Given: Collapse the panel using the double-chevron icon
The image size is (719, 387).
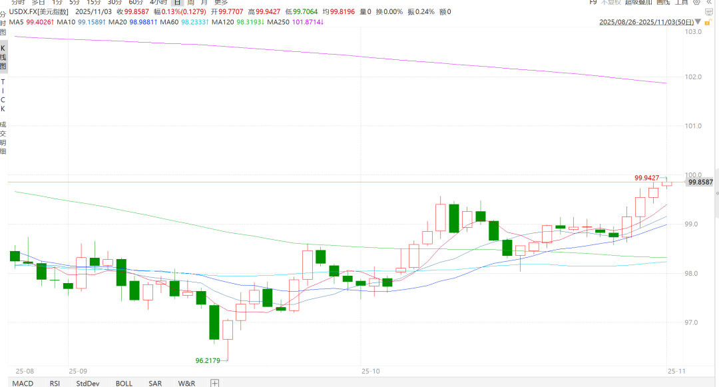Looking at the screenshot, I should pyautogui.click(x=709, y=2).
